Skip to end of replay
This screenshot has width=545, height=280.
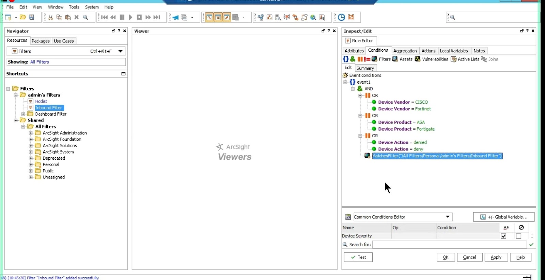pos(157,17)
